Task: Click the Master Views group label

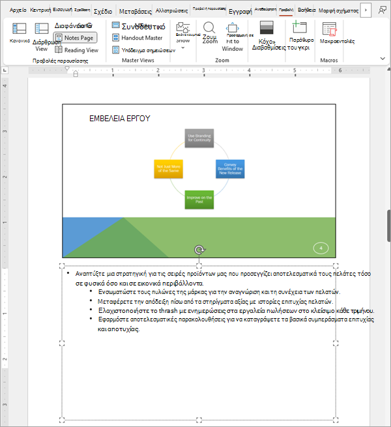Action: 138,60
